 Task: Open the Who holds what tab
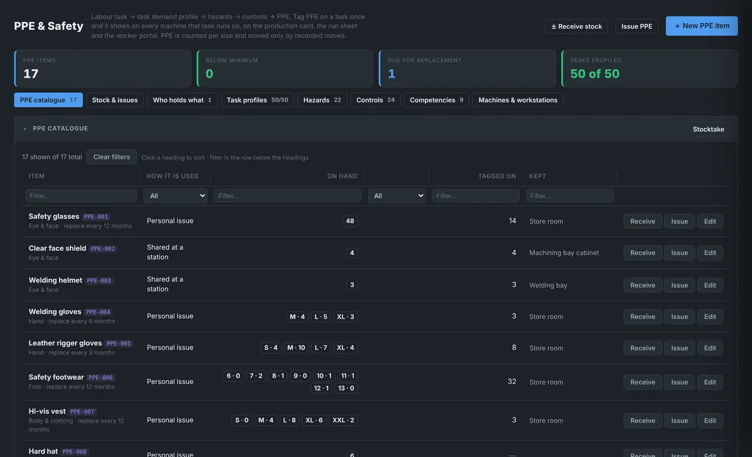point(182,100)
